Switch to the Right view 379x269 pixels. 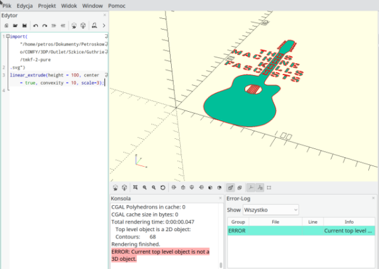pos(174,188)
